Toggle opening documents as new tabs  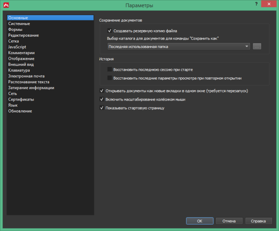(x=102, y=91)
